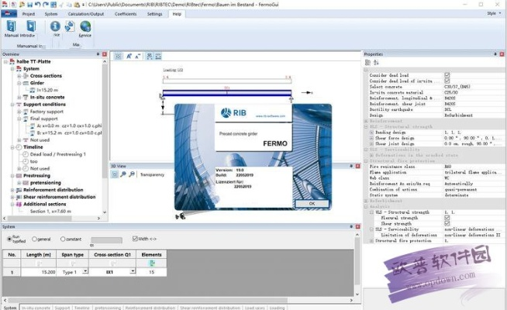Click the Introduction icon in the ribbon

coord(28,29)
